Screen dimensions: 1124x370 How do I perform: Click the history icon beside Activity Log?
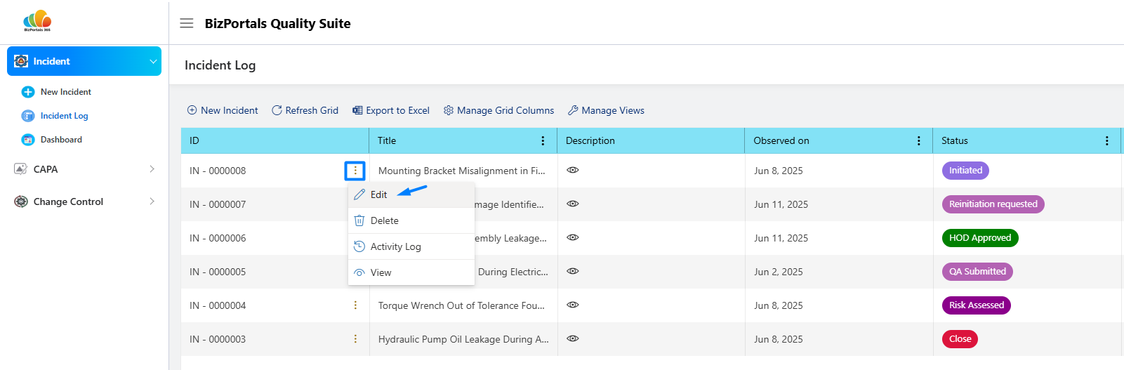(359, 246)
